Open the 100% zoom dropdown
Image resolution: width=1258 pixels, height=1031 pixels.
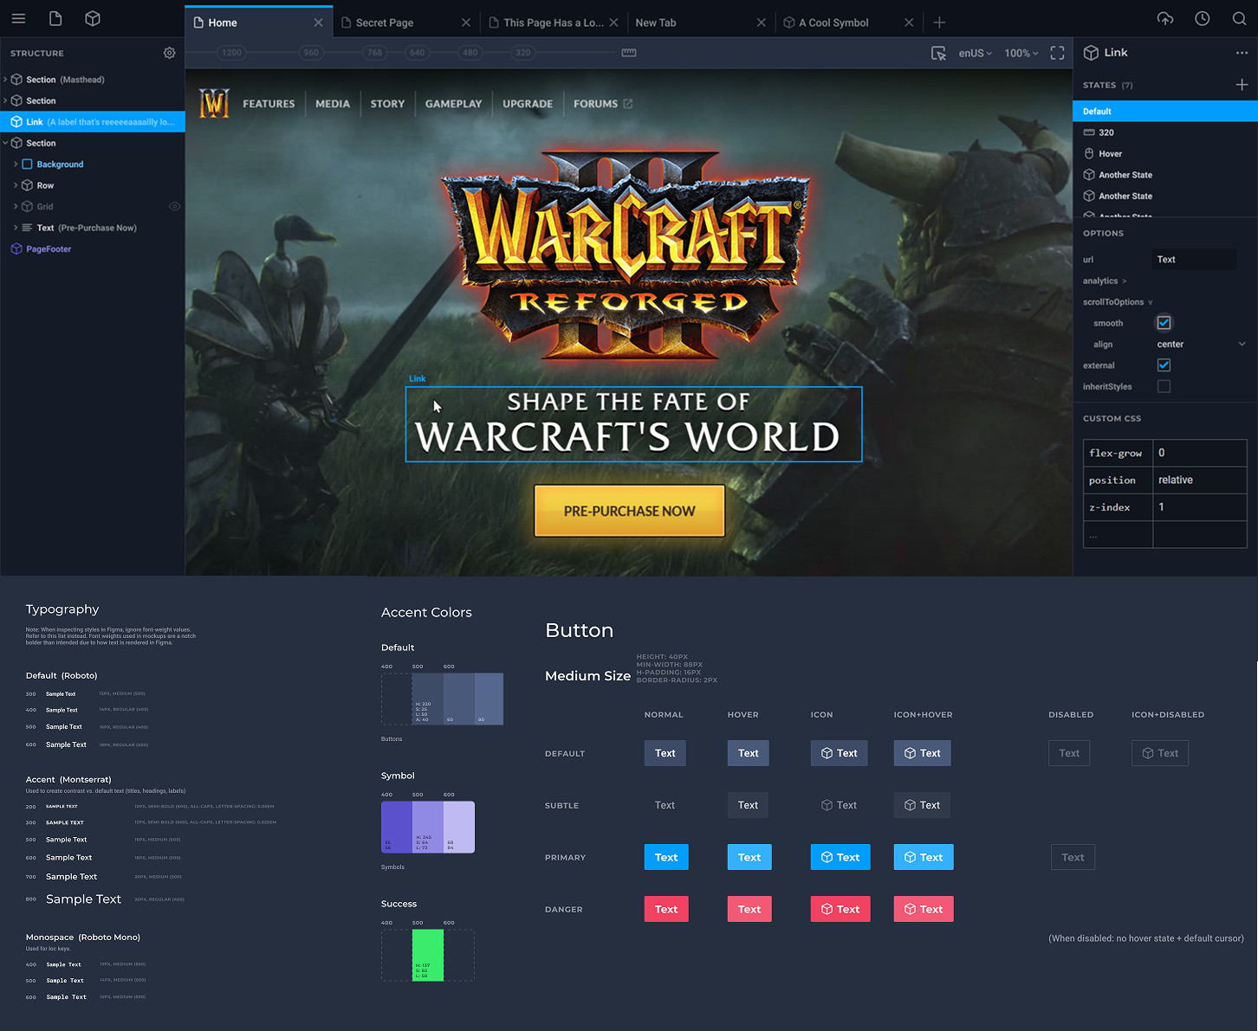coord(1020,53)
